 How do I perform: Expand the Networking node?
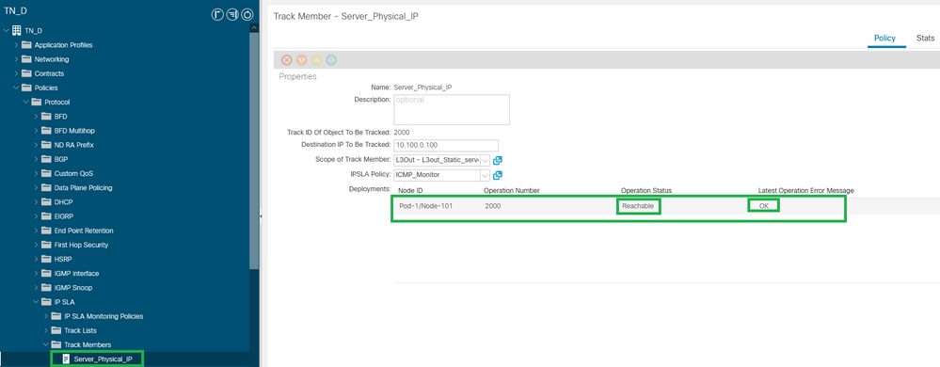16,59
